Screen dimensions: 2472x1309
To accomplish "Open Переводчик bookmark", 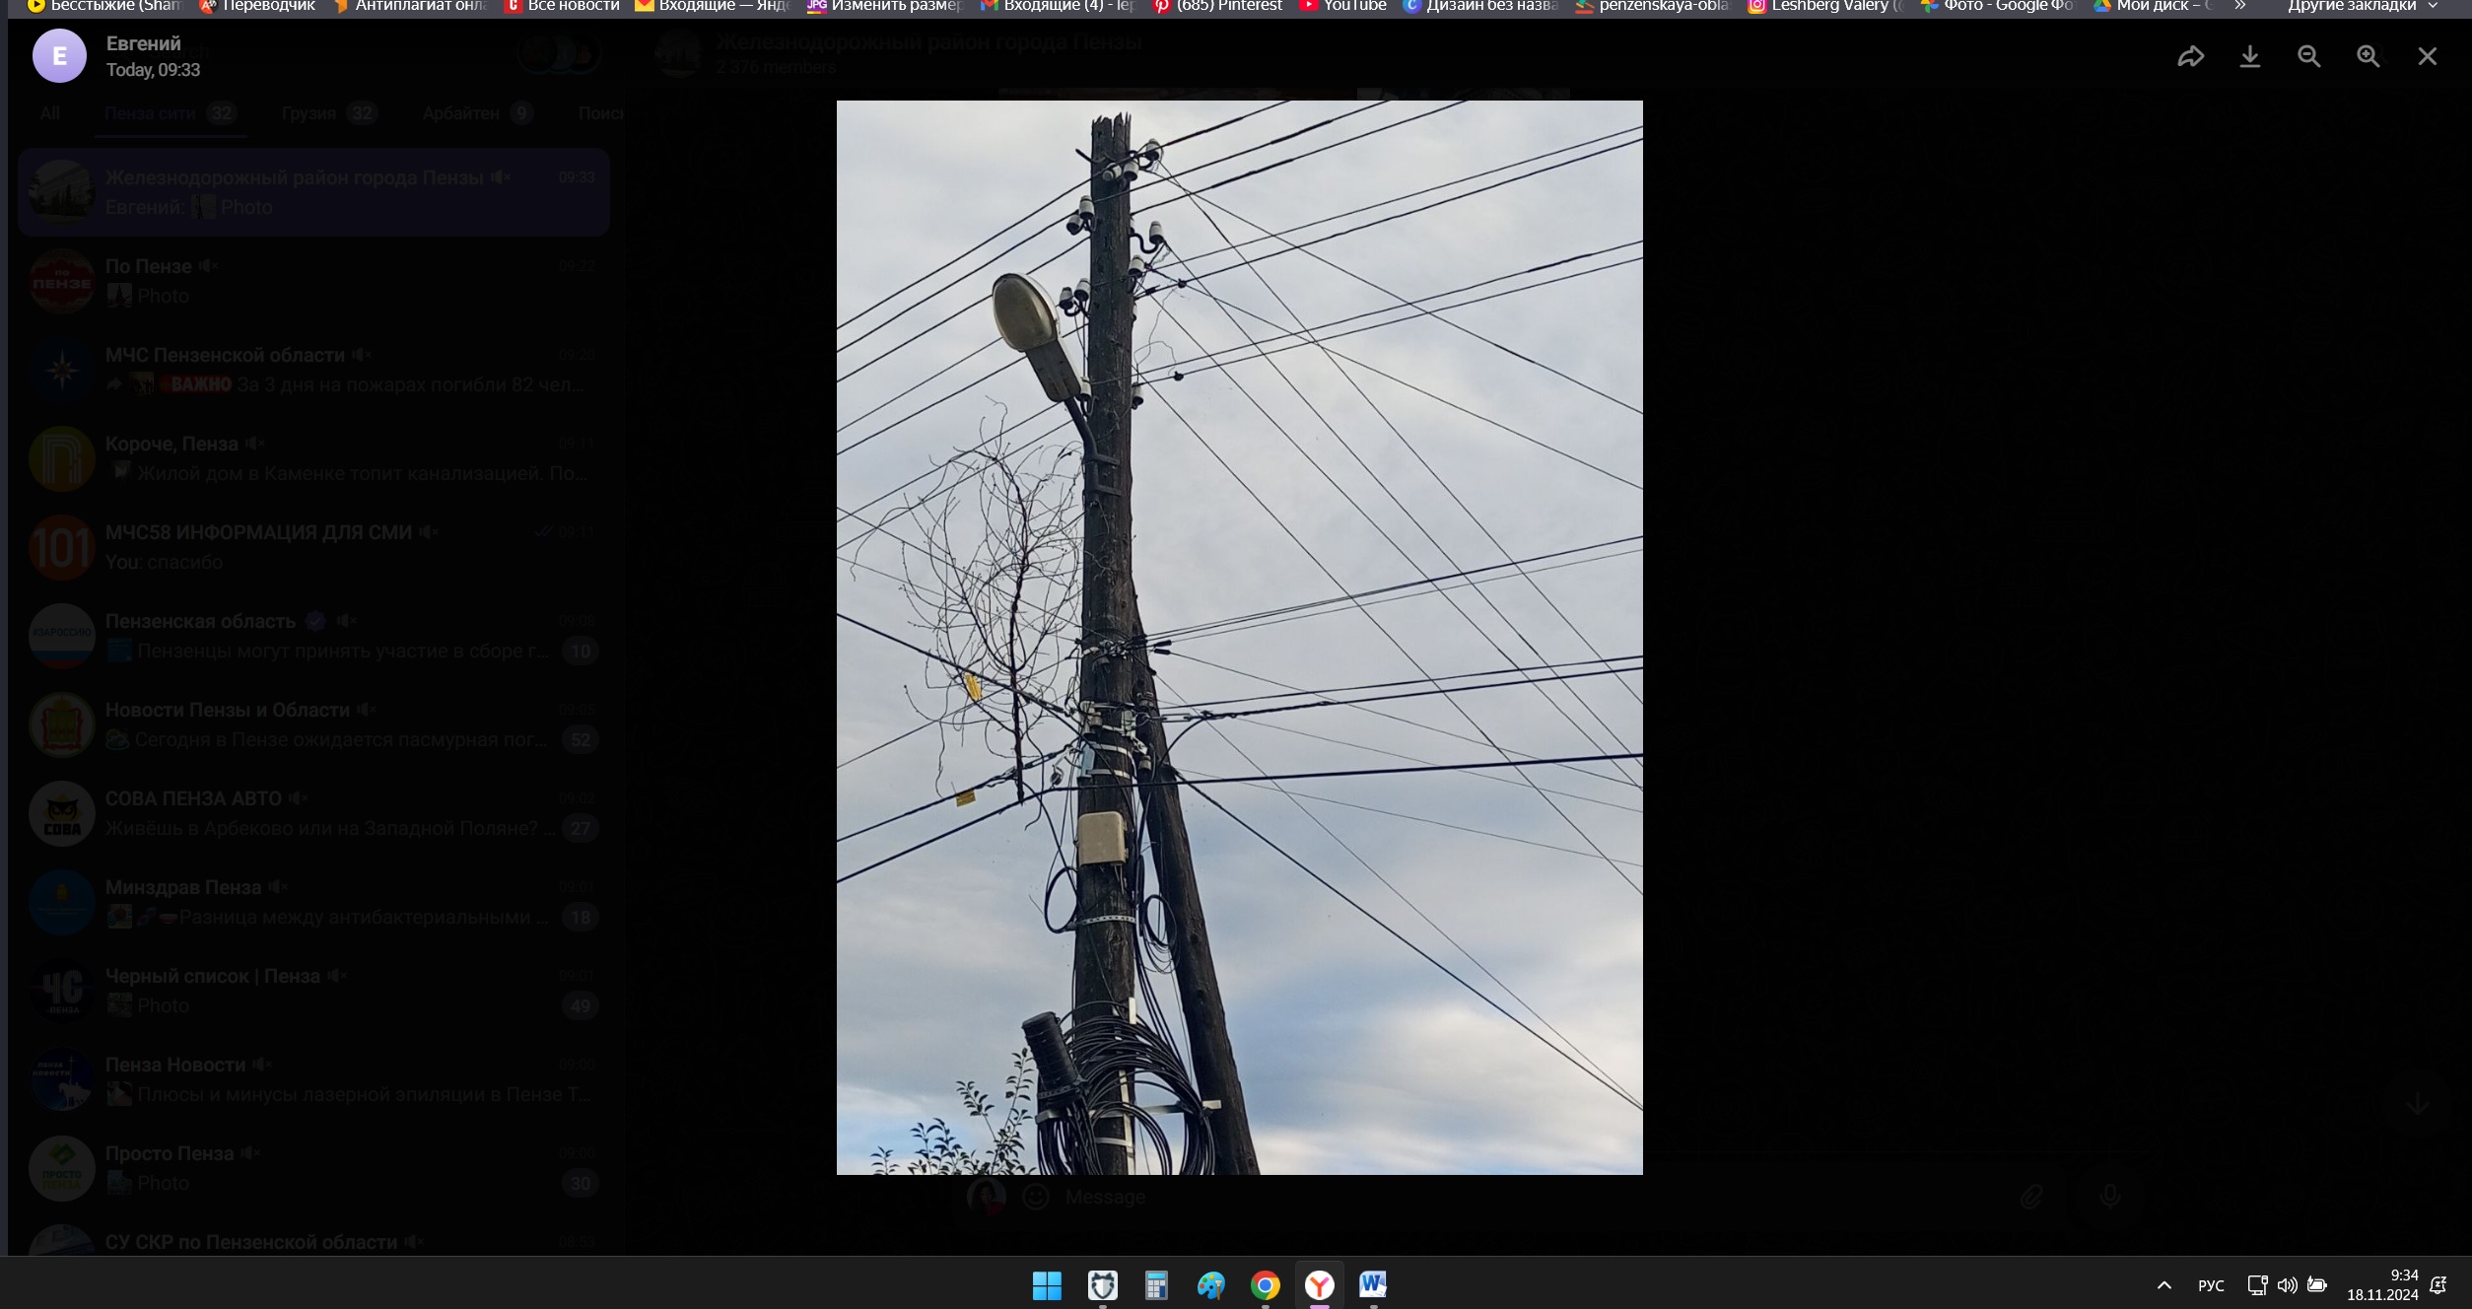I will tap(257, 6).
